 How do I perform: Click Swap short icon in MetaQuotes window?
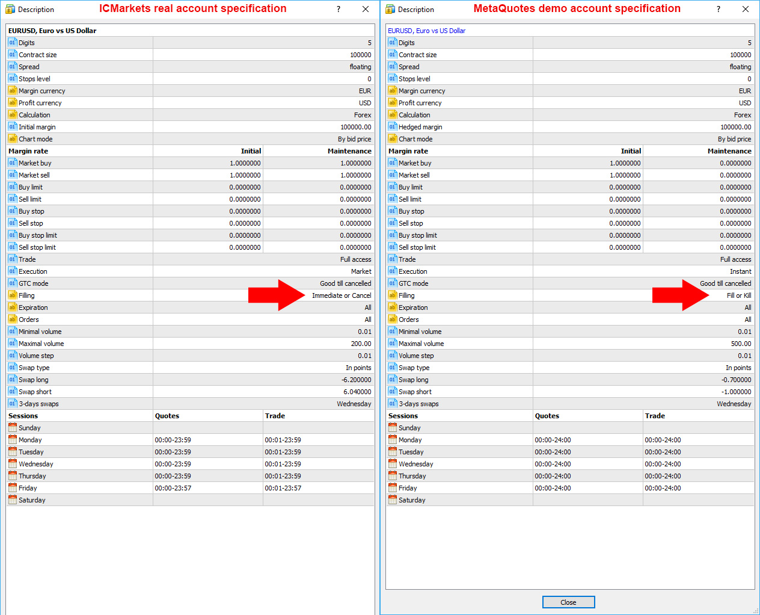point(393,391)
